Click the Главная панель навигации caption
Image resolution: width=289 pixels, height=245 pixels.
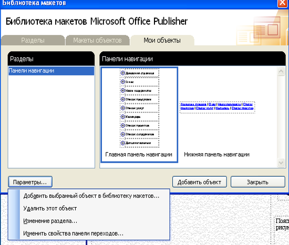coord(139,154)
